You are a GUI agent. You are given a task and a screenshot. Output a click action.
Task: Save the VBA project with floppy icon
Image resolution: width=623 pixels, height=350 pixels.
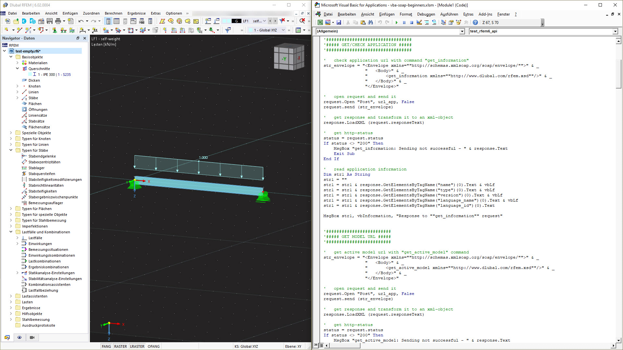coord(339,22)
